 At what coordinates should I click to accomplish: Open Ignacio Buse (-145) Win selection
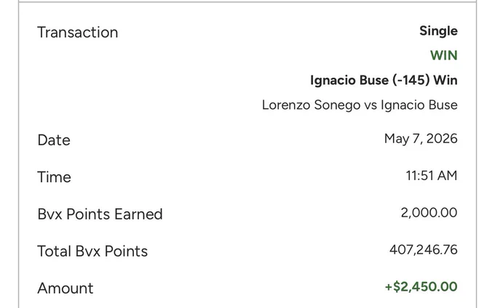[x=384, y=80]
